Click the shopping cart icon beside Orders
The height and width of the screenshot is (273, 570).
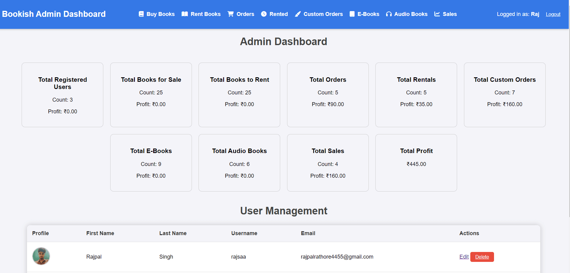(231, 14)
